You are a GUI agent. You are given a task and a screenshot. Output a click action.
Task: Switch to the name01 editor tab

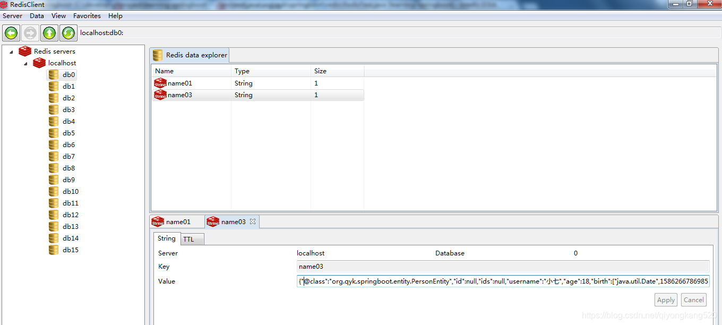177,221
